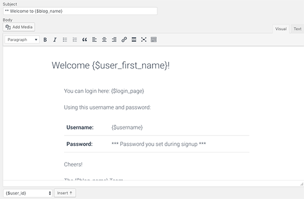Enter distraction-free fullscreen mode

[144, 40]
